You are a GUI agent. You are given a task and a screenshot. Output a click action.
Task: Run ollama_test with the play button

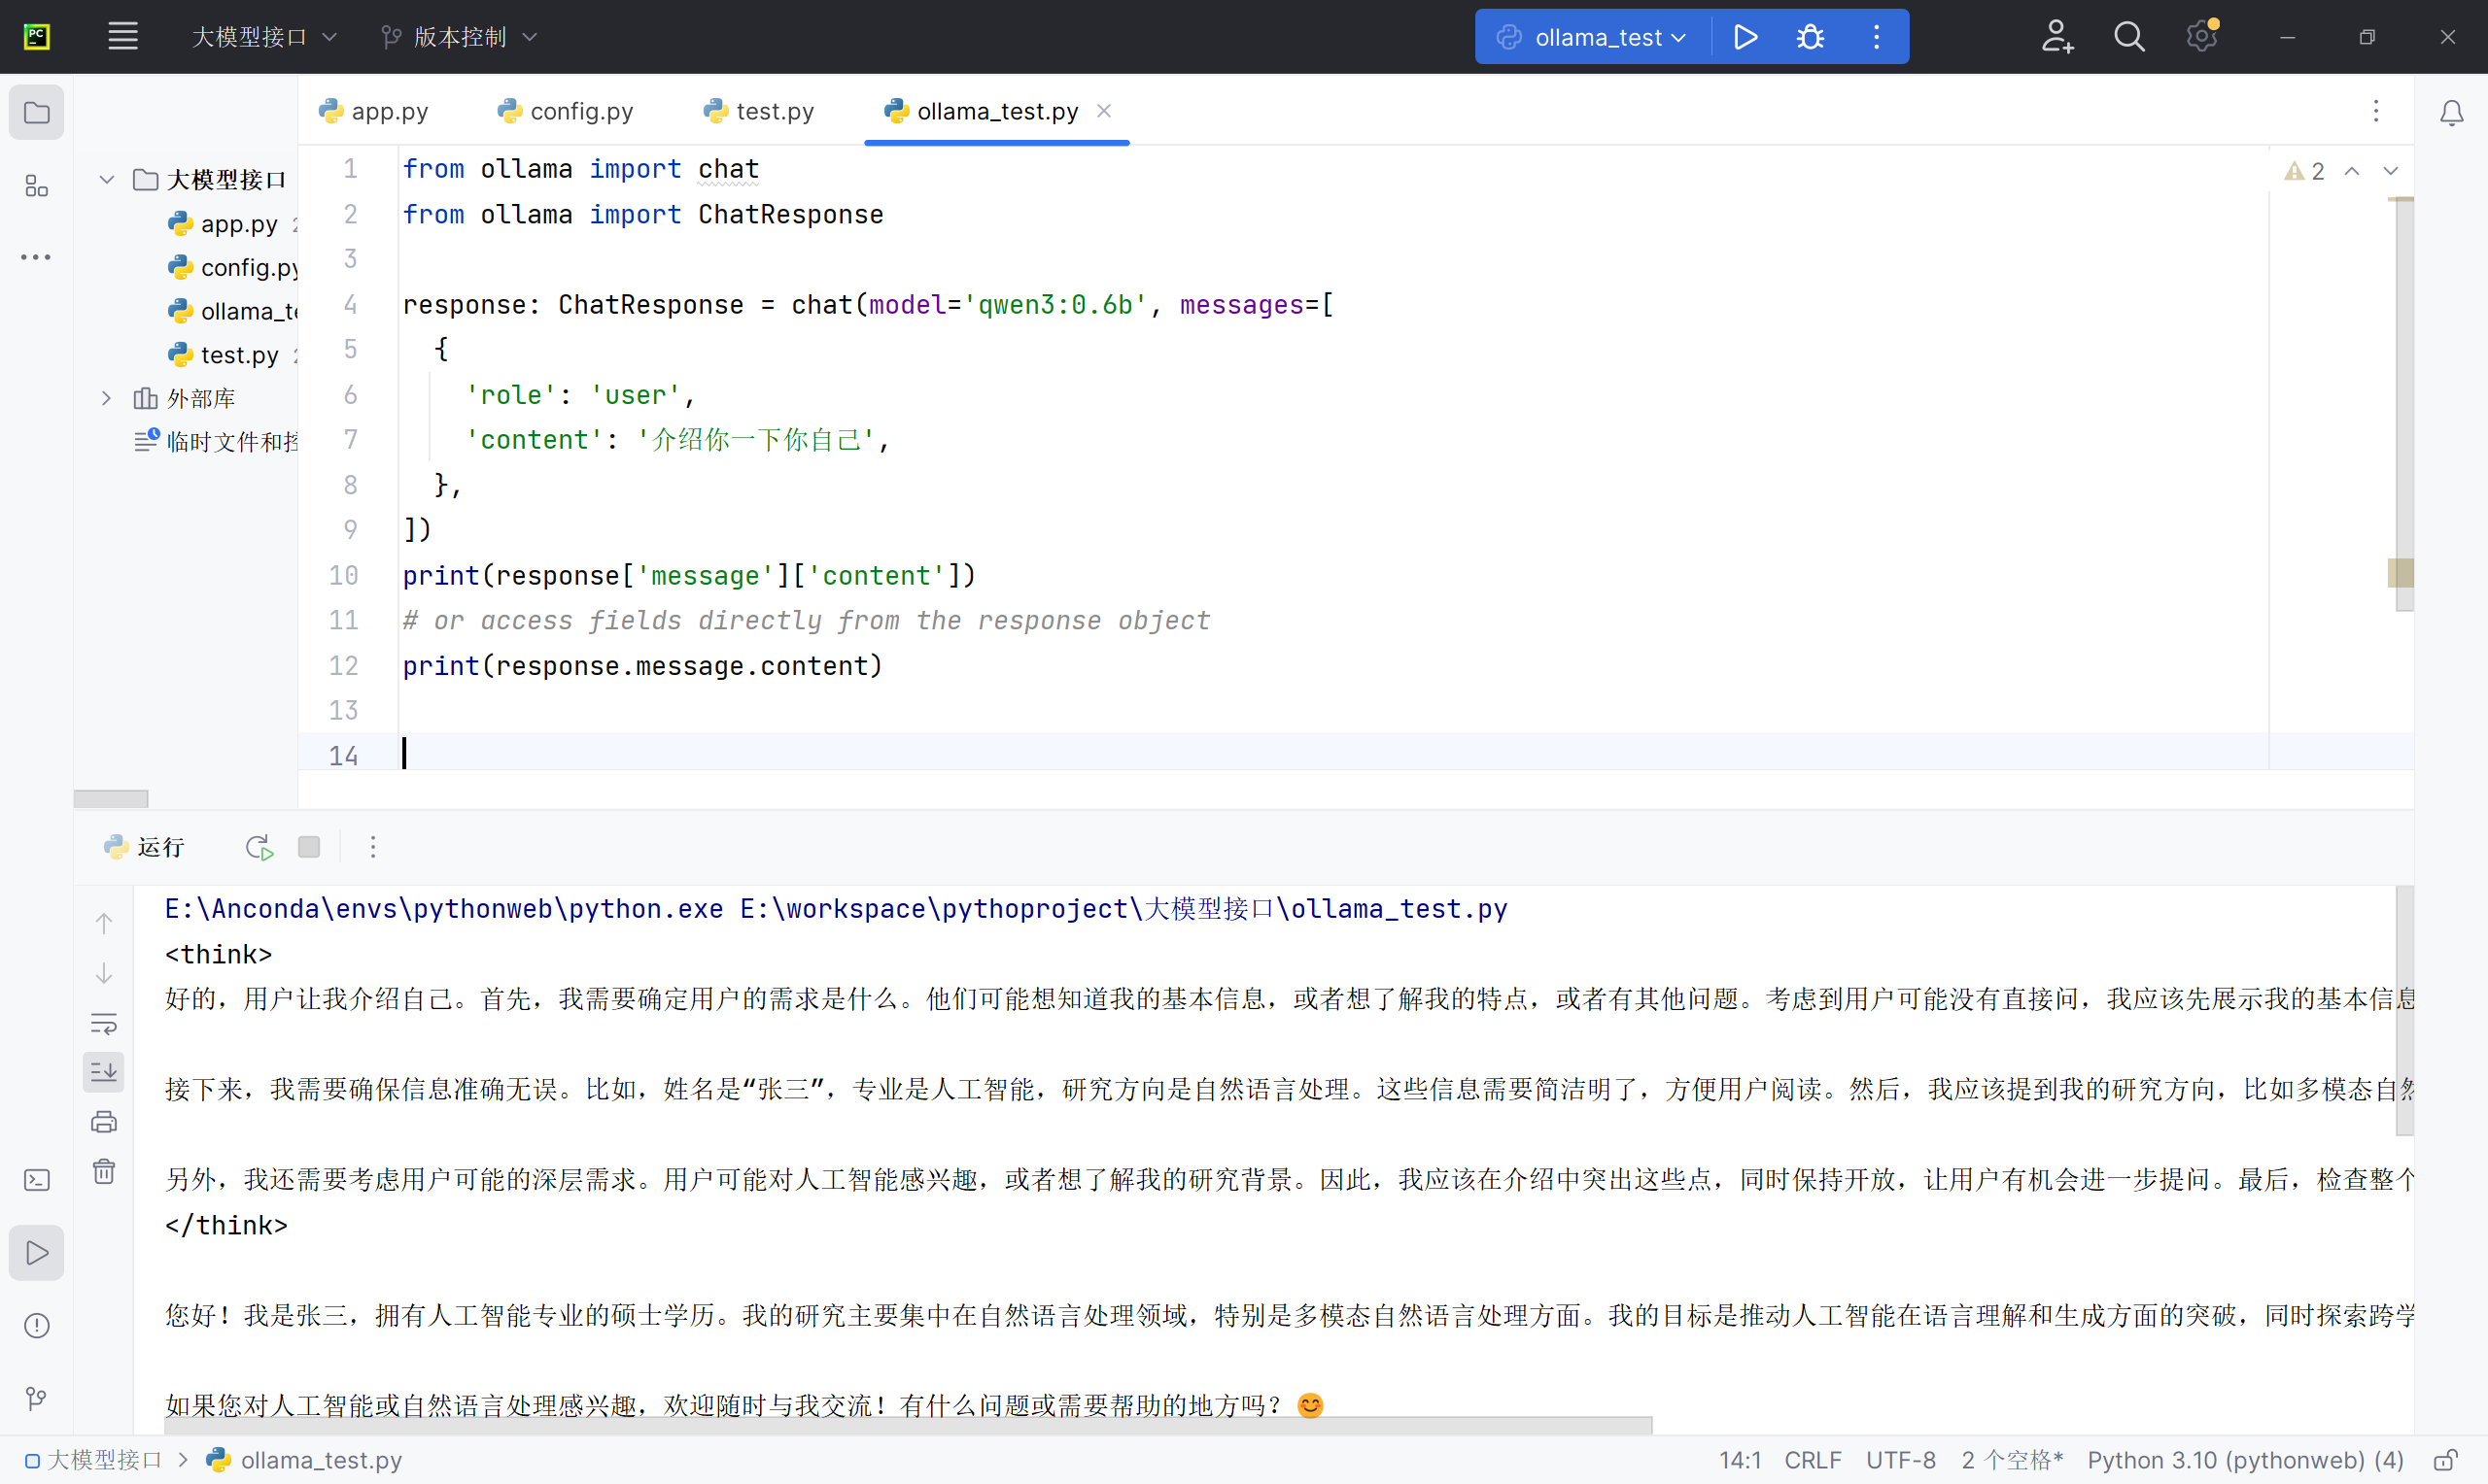pyautogui.click(x=1745, y=37)
